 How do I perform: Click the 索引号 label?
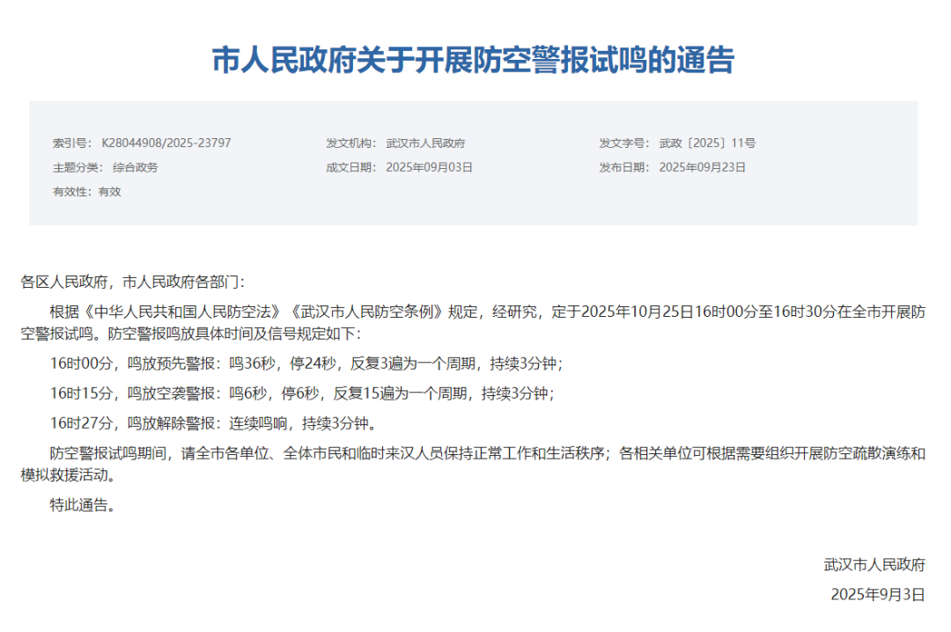click(71, 143)
